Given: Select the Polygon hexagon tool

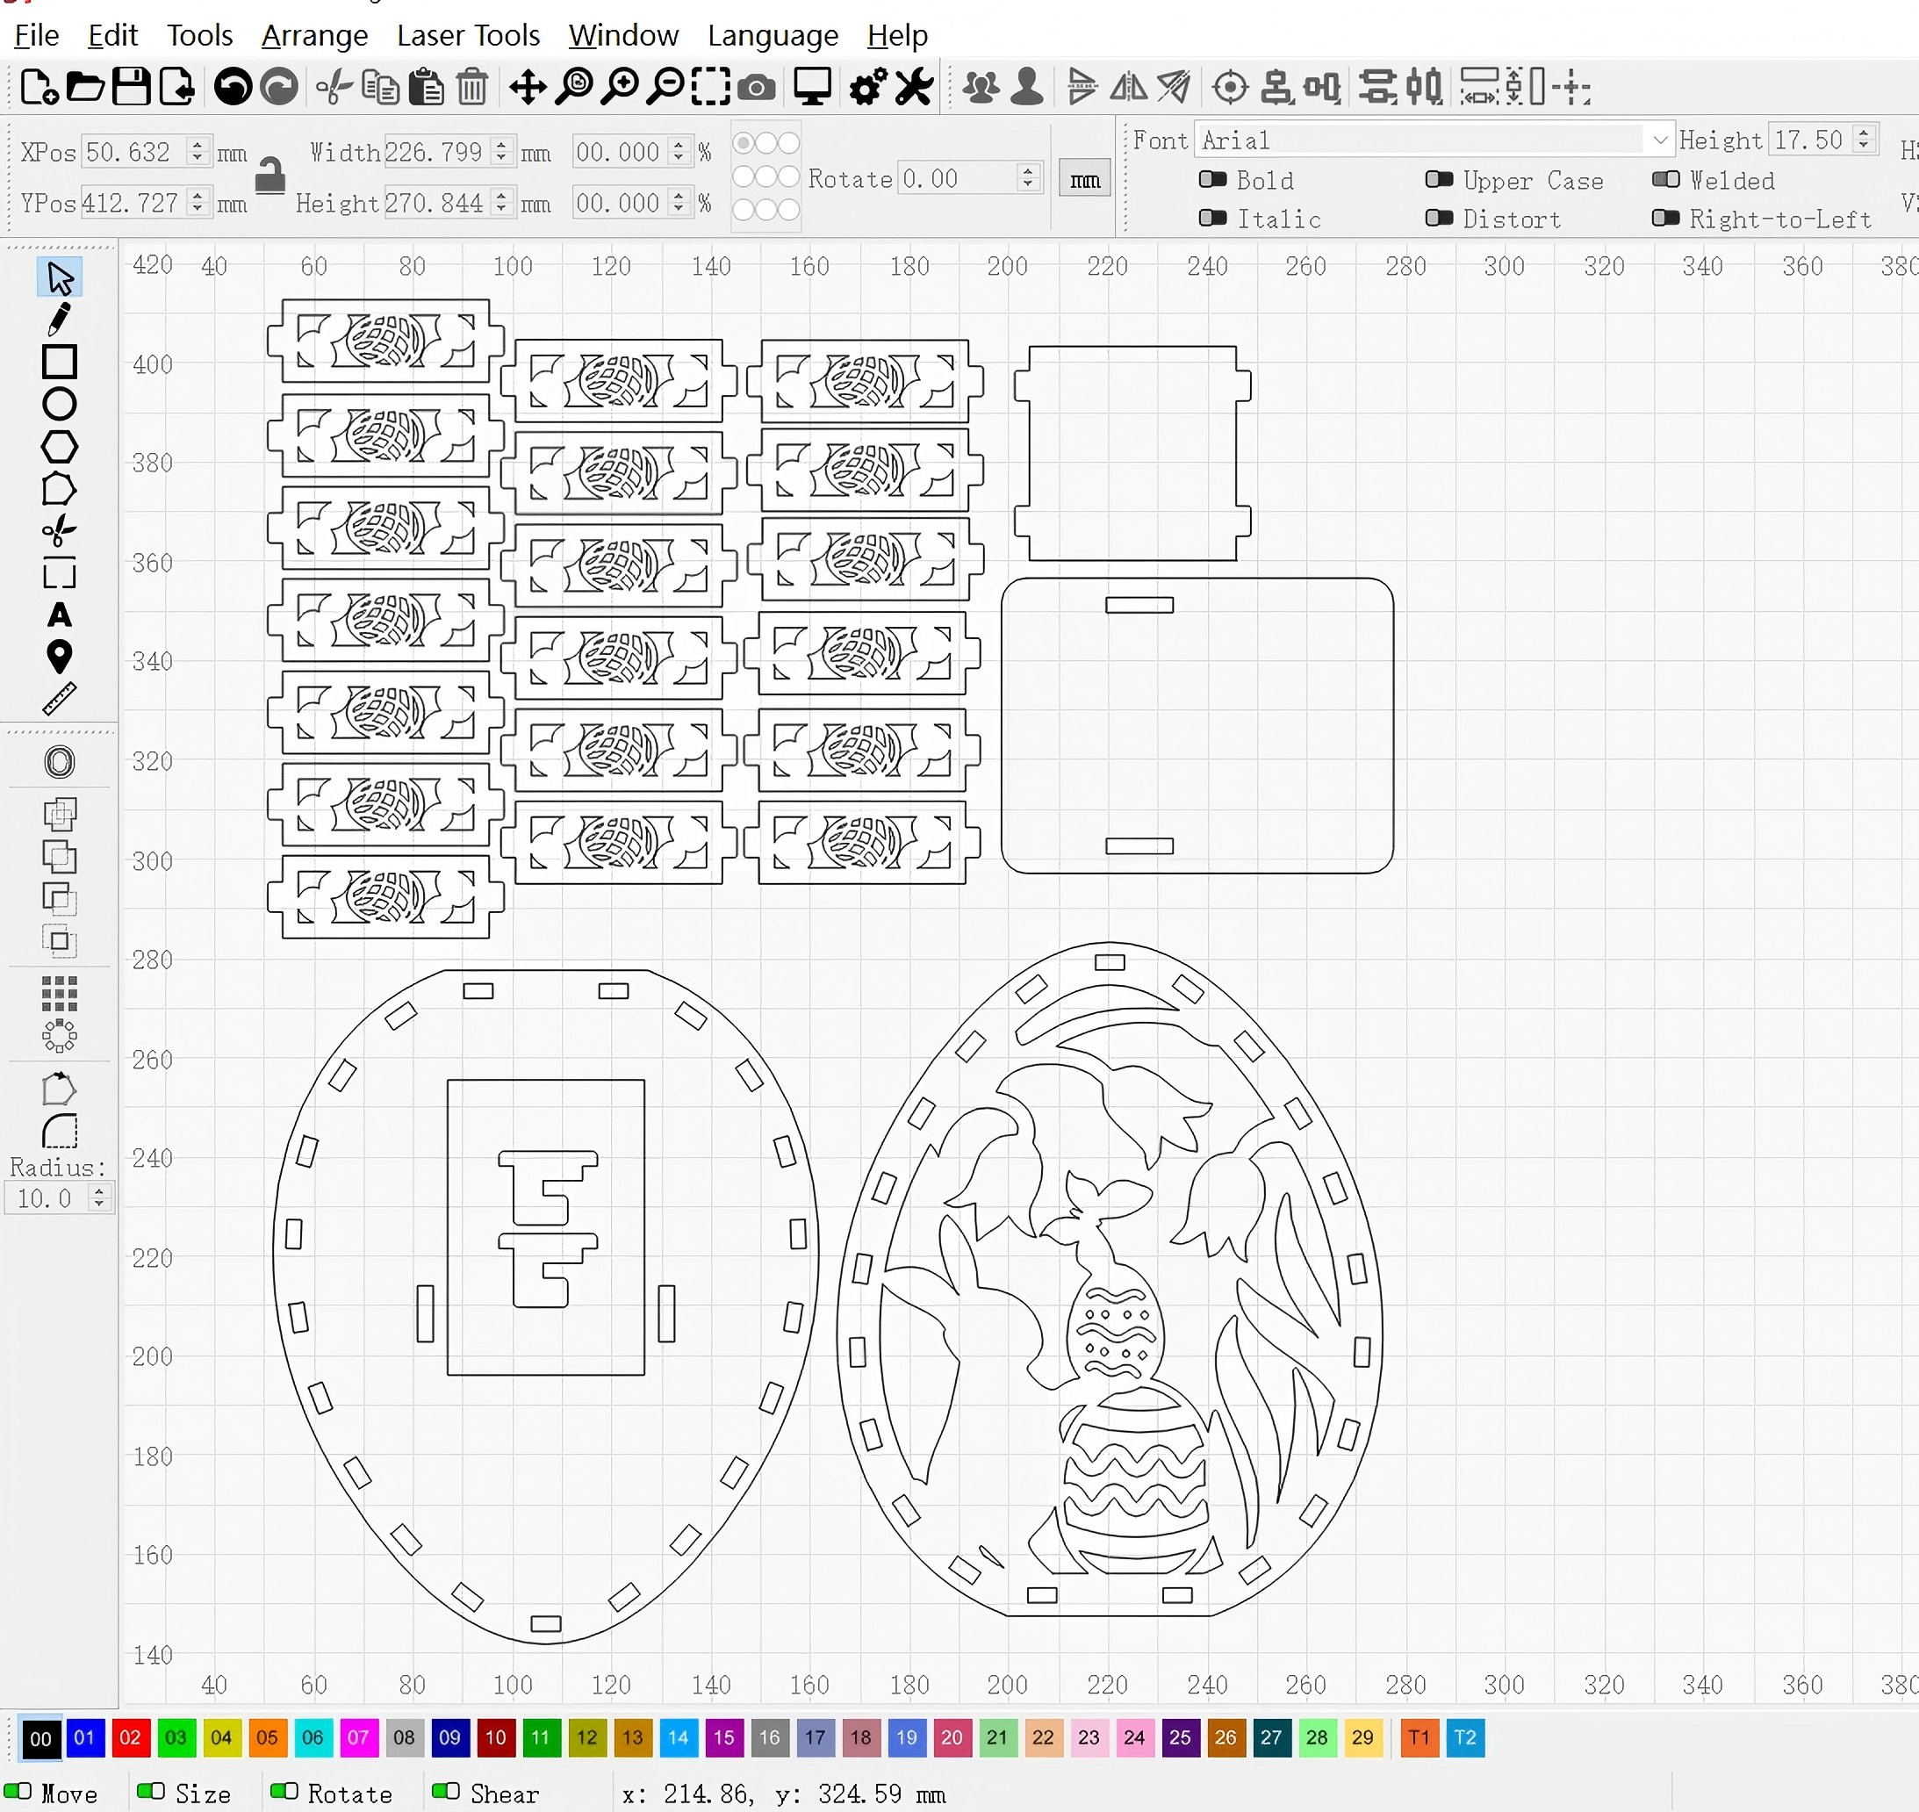Looking at the screenshot, I should (59, 446).
